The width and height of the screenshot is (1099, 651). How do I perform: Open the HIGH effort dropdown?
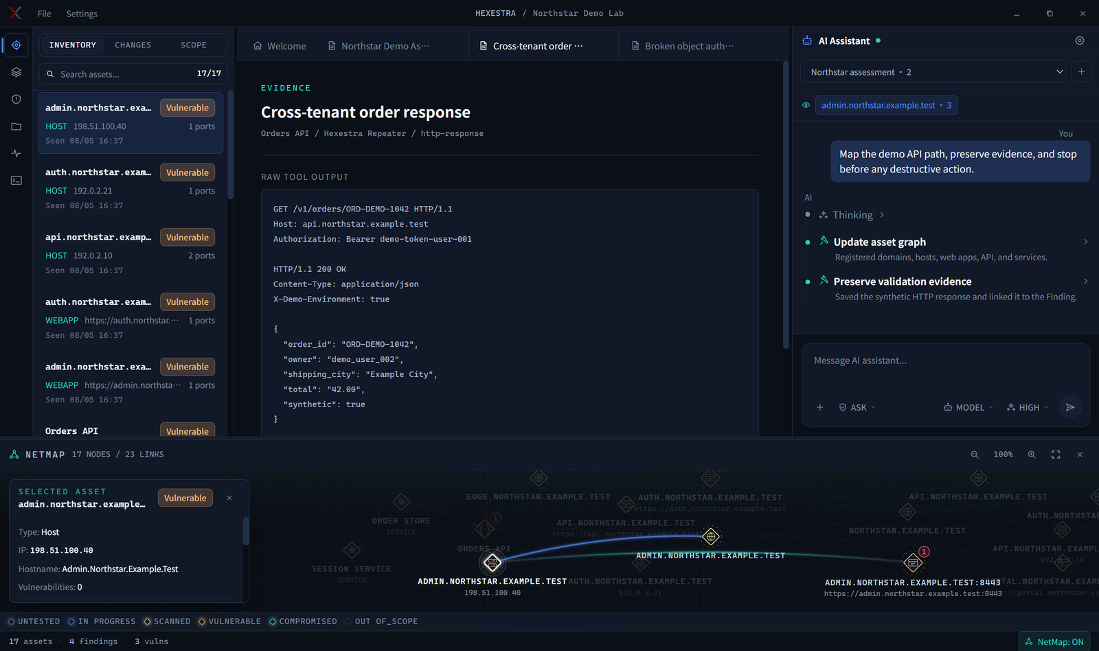1028,407
